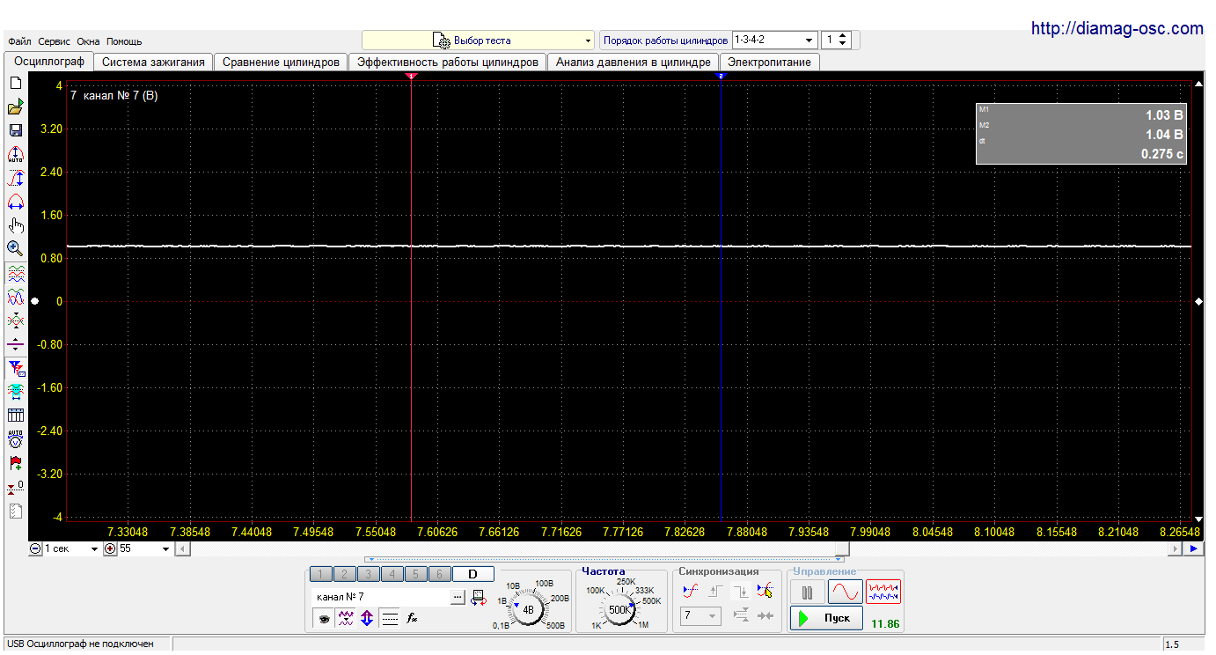
Task: Switch to Система зажигания tab
Action: tap(153, 63)
